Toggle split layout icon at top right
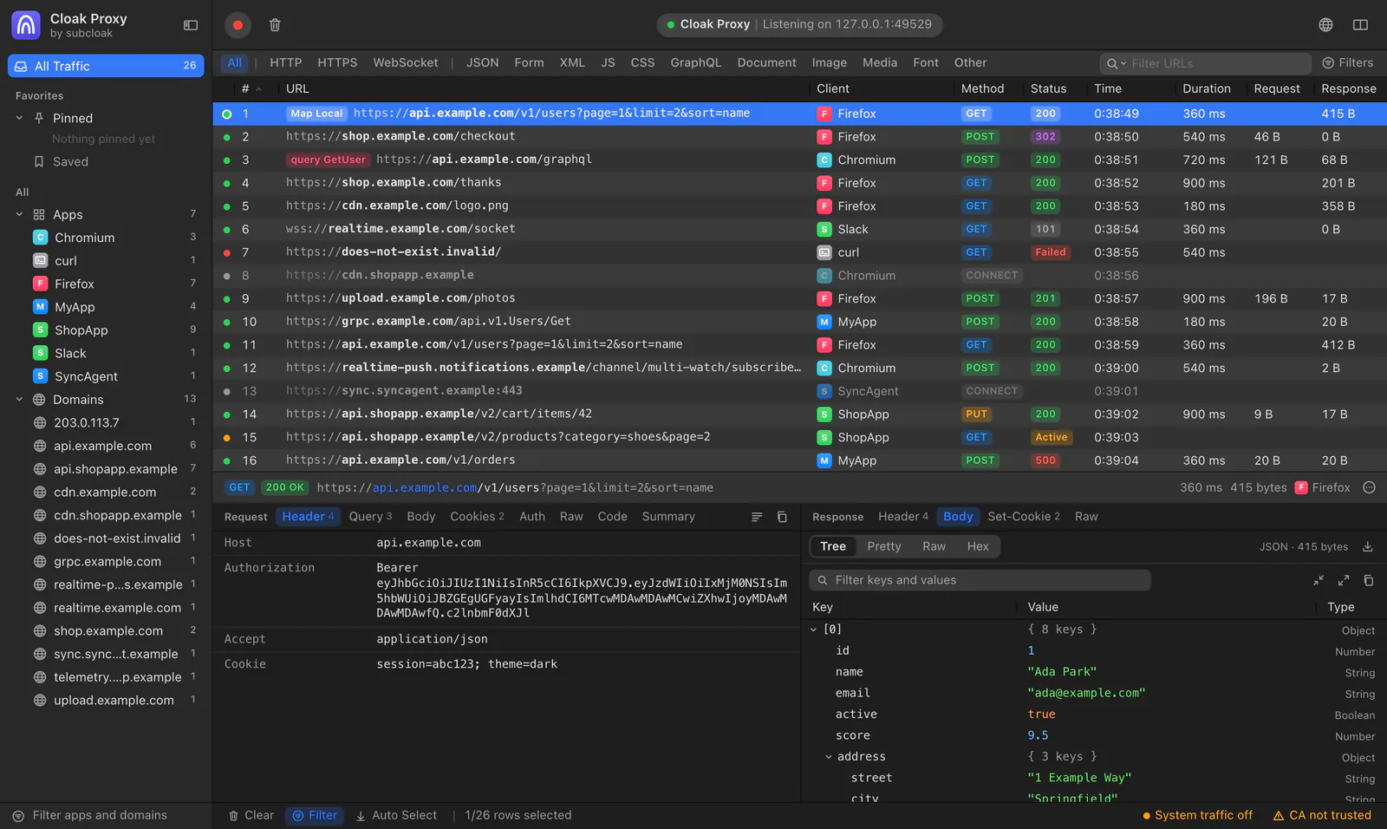This screenshot has width=1387, height=829. [1360, 25]
